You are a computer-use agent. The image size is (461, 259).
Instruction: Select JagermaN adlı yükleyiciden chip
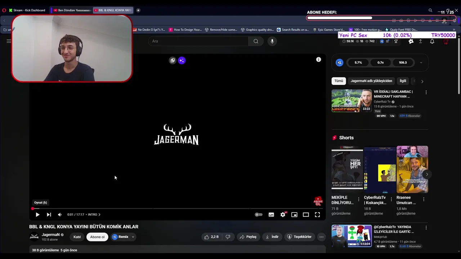pyautogui.click(x=371, y=81)
